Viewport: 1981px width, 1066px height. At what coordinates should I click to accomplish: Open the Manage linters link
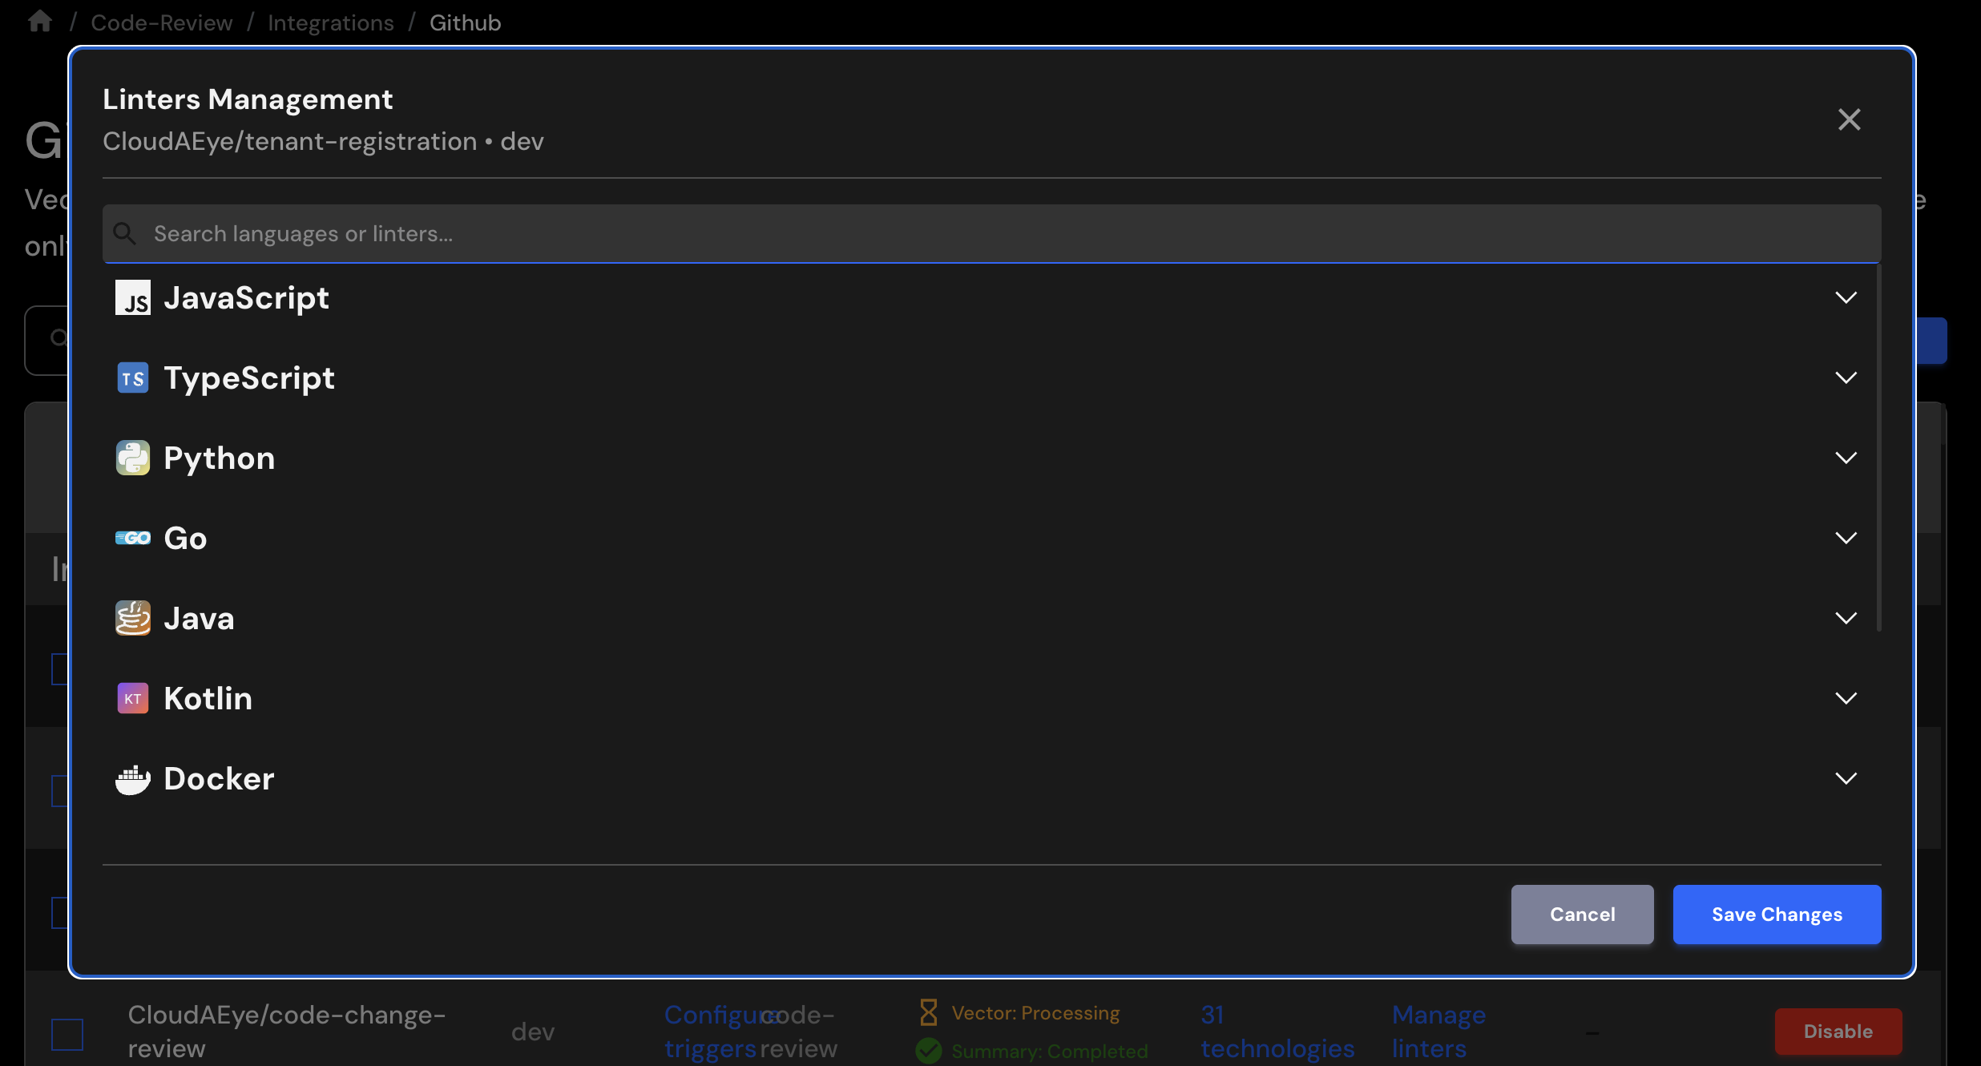click(1438, 1032)
